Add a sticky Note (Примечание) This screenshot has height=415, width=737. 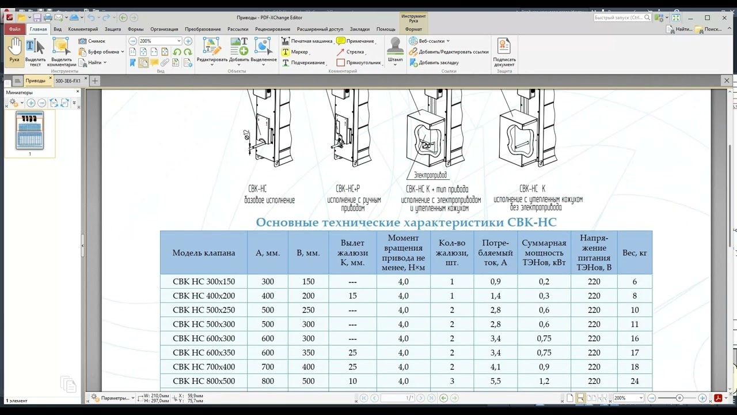coord(355,41)
